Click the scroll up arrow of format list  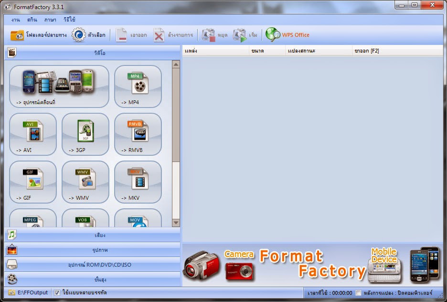point(176,64)
